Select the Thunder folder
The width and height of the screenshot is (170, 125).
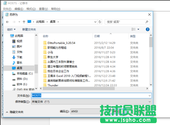(53, 85)
